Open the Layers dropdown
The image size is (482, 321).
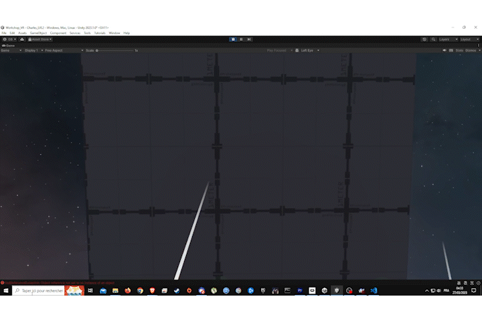tap(446, 39)
